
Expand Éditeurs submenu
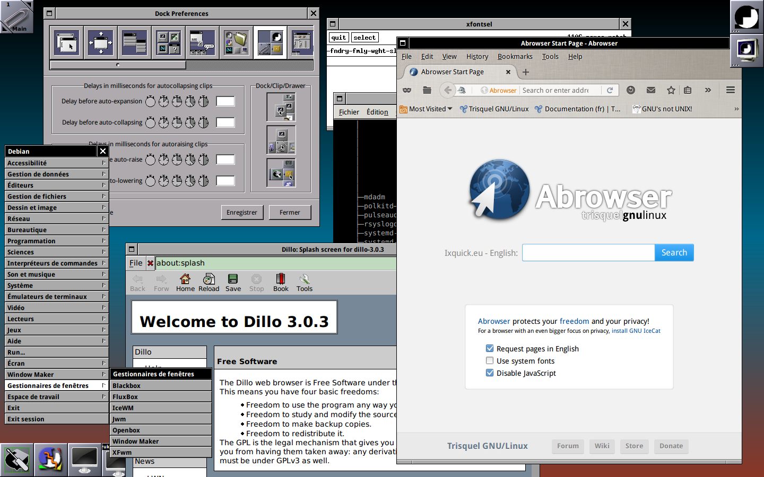[x=57, y=185]
